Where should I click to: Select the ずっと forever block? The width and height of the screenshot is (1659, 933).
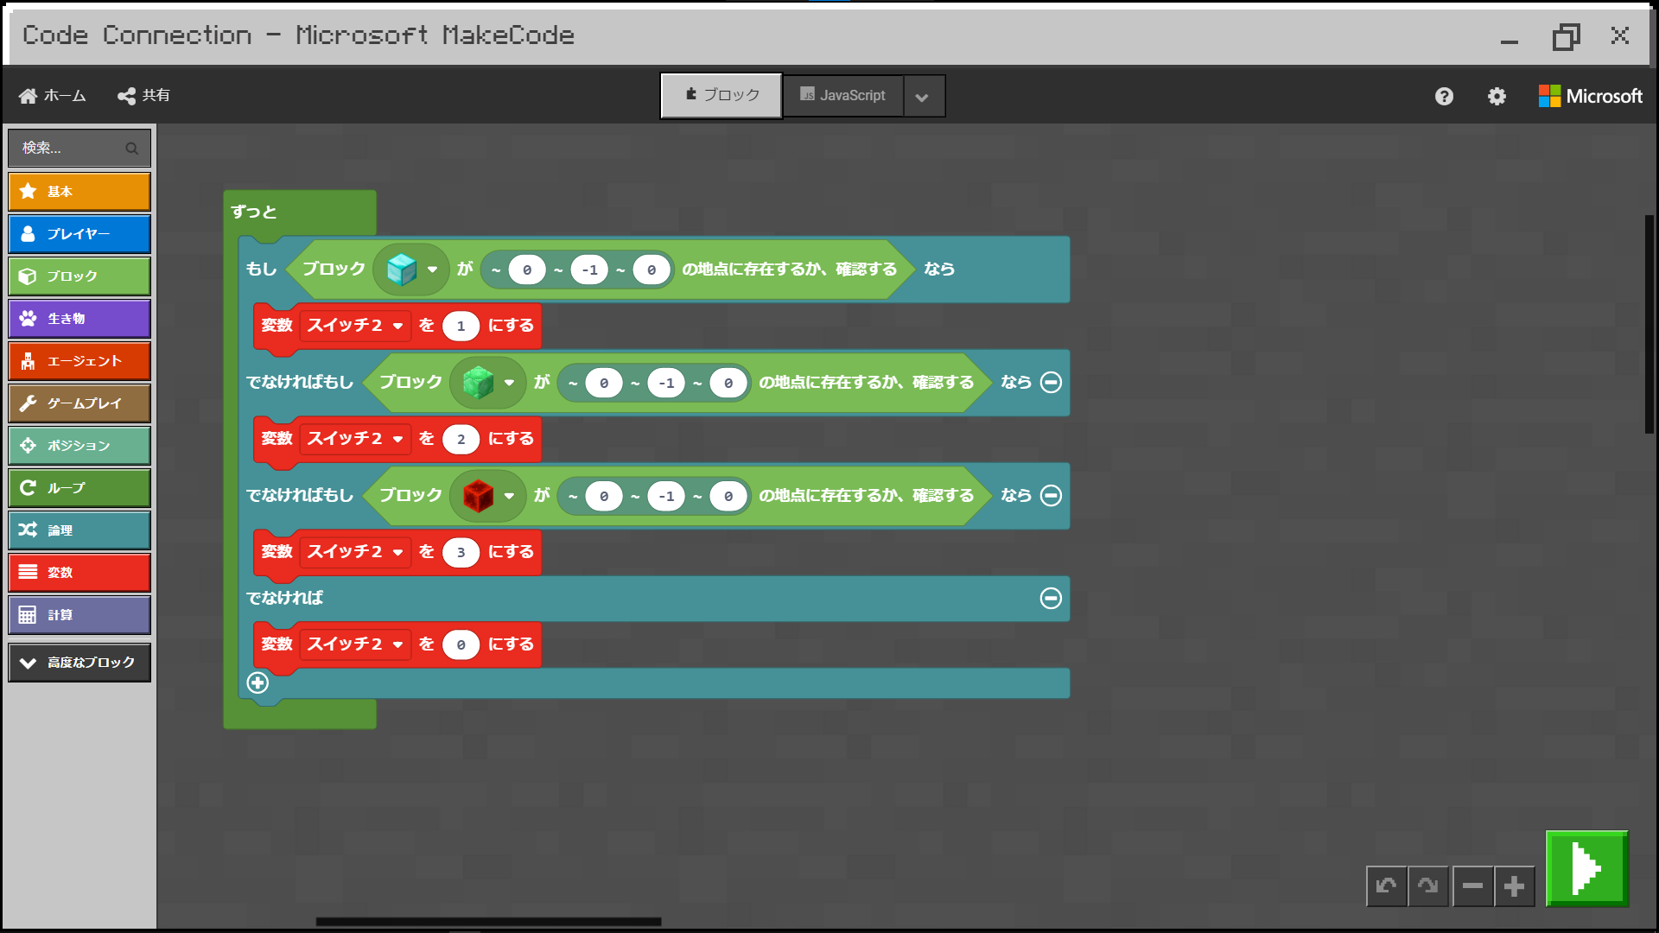tap(254, 212)
